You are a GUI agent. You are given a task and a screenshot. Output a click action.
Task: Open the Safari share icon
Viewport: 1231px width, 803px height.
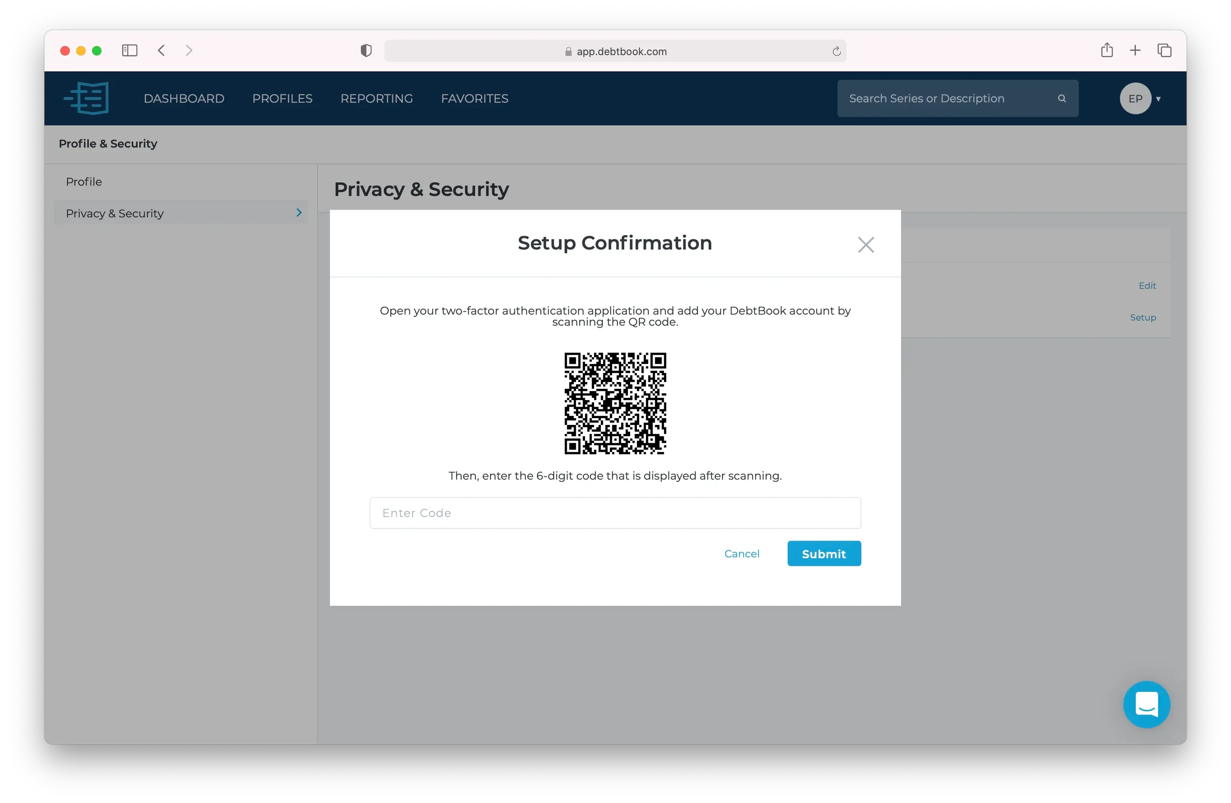coord(1107,50)
